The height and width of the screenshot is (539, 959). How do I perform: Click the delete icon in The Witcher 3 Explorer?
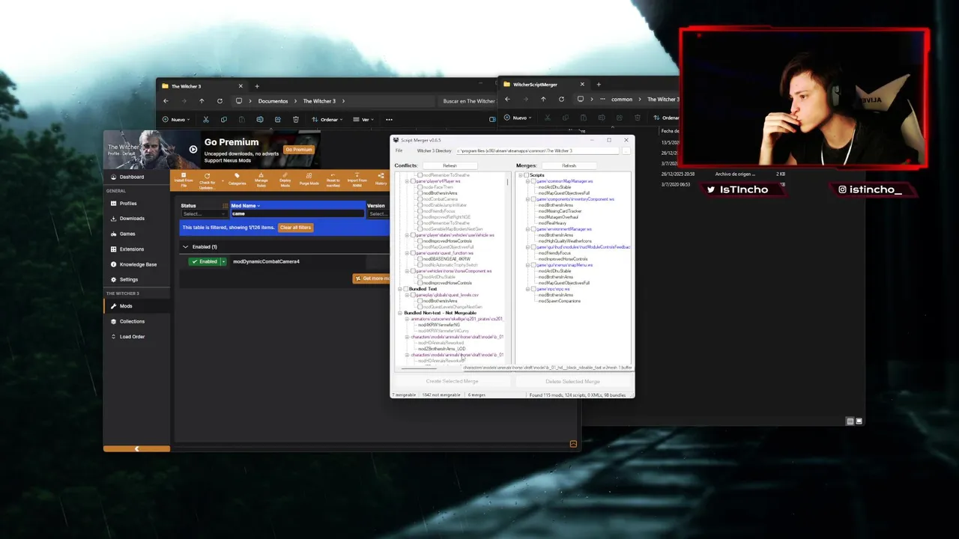(x=296, y=119)
